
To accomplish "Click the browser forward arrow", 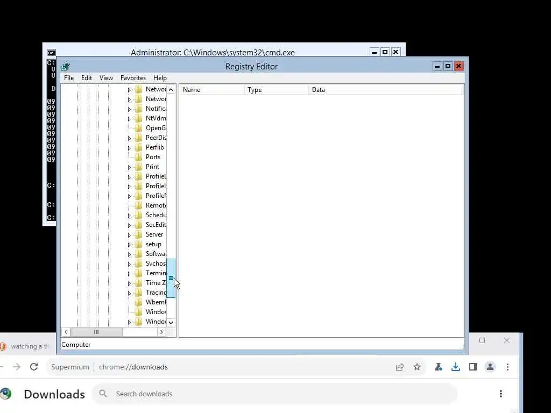I will coord(17,367).
